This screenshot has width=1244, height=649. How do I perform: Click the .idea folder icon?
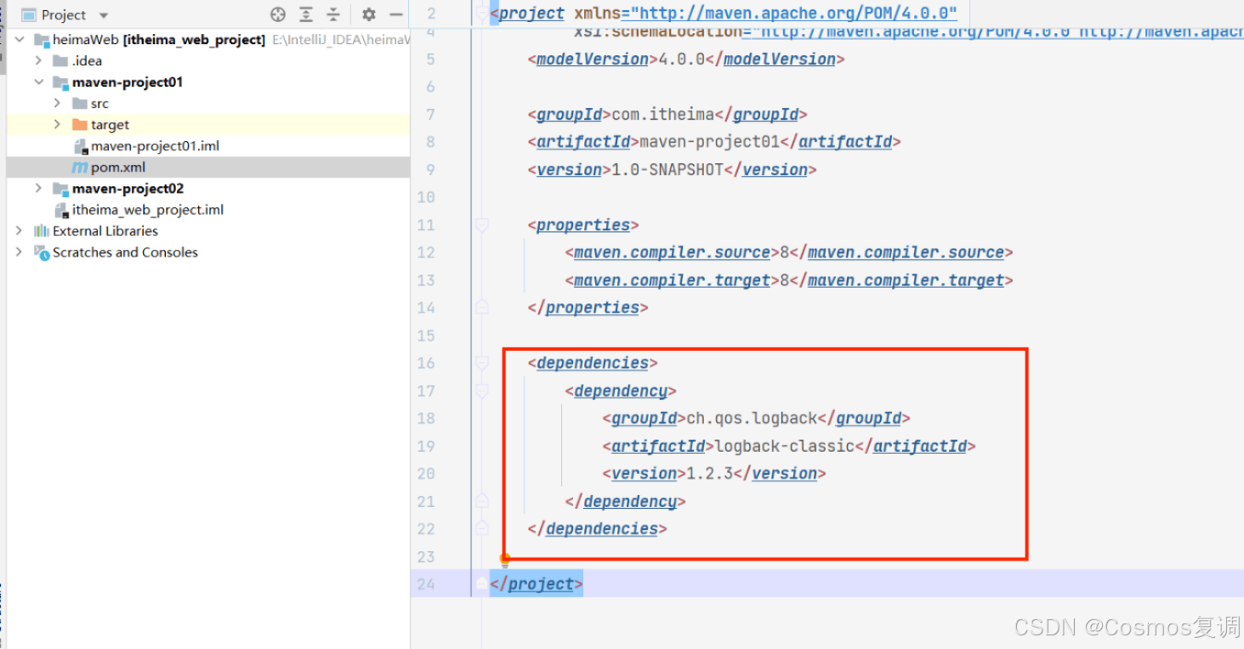point(60,61)
